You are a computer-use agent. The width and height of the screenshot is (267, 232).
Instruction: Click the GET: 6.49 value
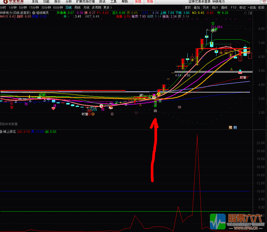92,16
